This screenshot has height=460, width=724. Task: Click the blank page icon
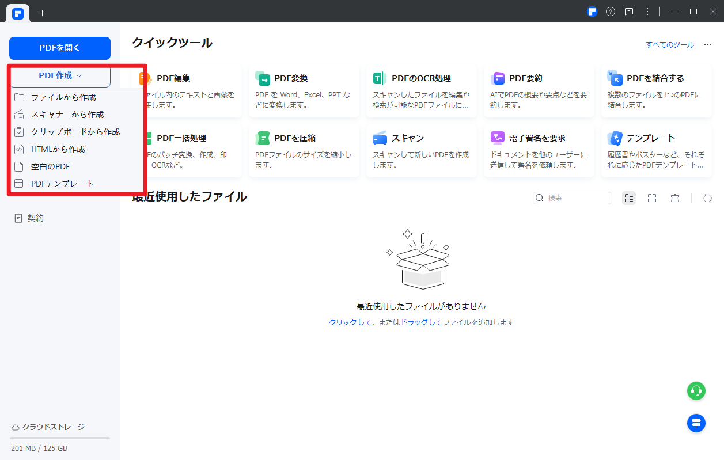tap(19, 166)
